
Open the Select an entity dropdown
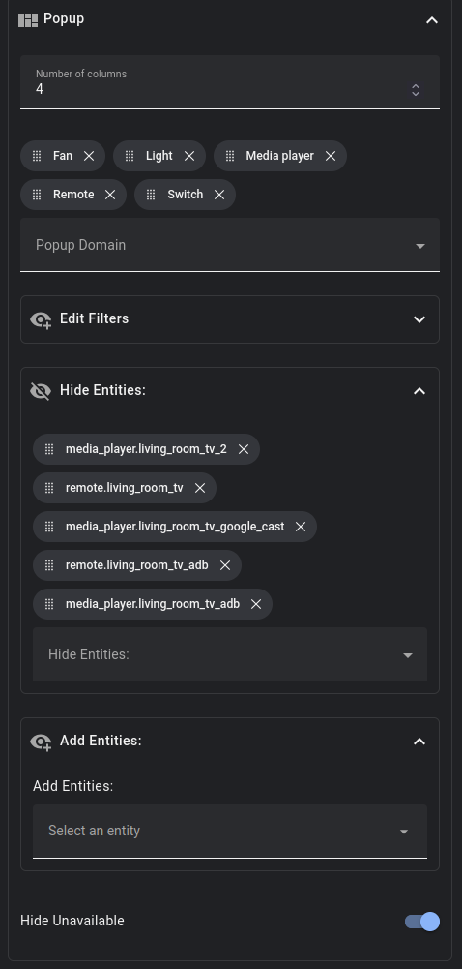(x=230, y=832)
